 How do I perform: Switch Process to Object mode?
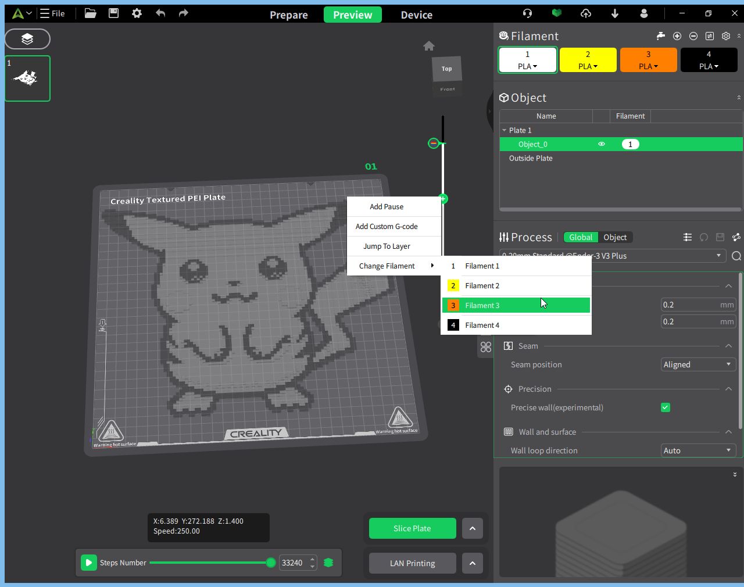pyautogui.click(x=615, y=237)
